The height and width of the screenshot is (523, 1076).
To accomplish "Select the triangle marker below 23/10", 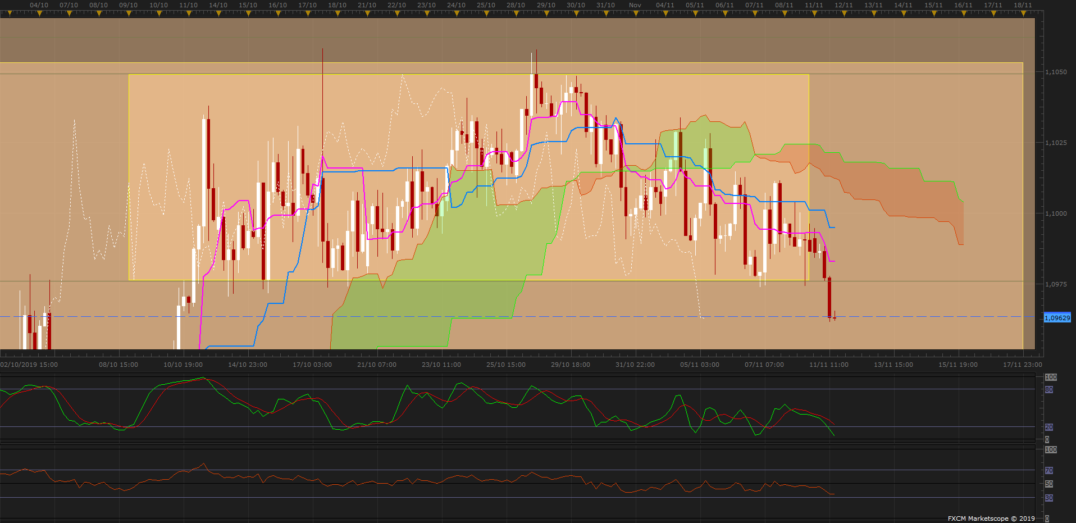I will click(x=427, y=13).
